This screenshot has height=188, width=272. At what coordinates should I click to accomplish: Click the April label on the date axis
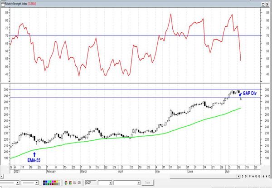(121, 171)
